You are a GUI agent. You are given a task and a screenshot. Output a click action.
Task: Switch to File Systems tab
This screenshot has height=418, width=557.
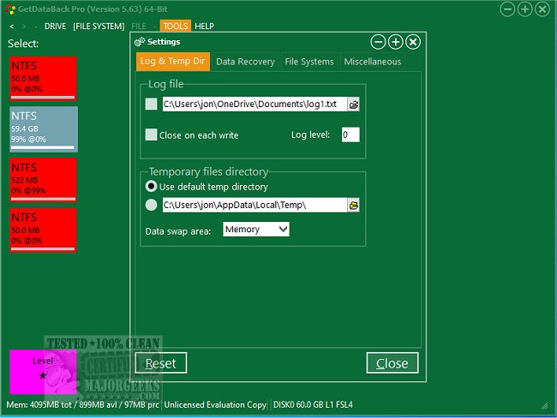[309, 62]
